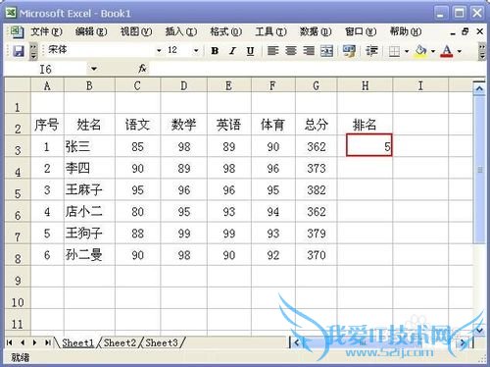Toggle Bold formatting
Image resolution: width=490 pixels, height=367 pixels.
point(215,51)
